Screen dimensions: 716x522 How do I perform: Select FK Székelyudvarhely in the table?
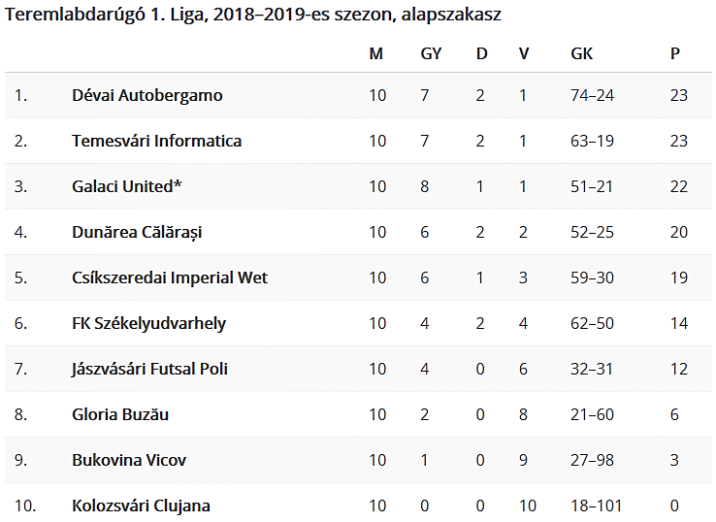click(148, 324)
